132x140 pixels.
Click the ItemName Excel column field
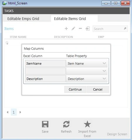point(45,64)
